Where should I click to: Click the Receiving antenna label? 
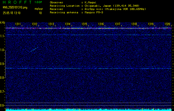tap(64, 12)
